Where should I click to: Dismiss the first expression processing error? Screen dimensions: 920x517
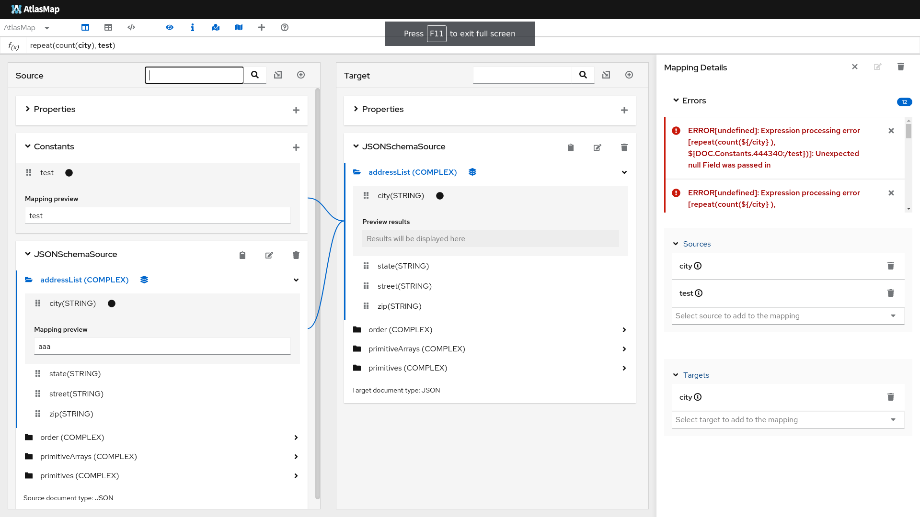point(891,131)
